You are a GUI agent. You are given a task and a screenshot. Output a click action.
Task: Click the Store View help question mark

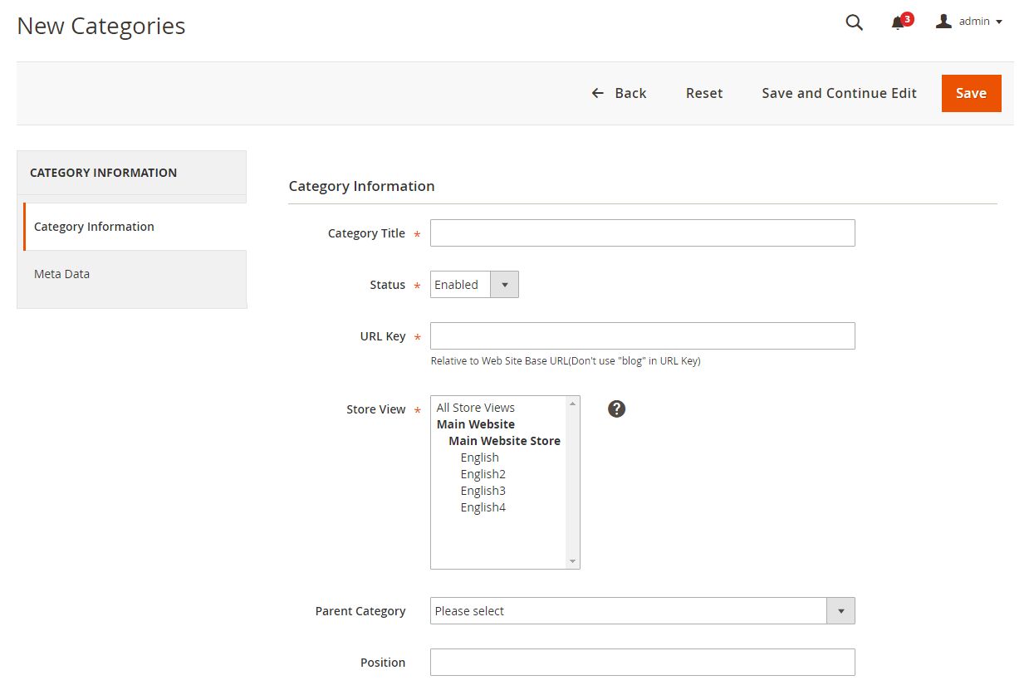coord(616,409)
